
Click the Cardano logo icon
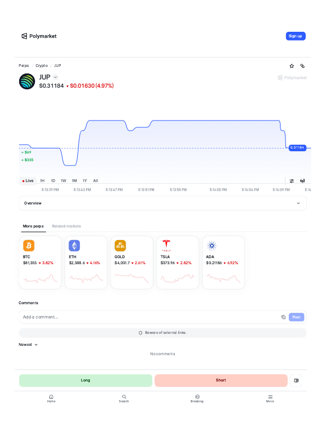pos(211,246)
